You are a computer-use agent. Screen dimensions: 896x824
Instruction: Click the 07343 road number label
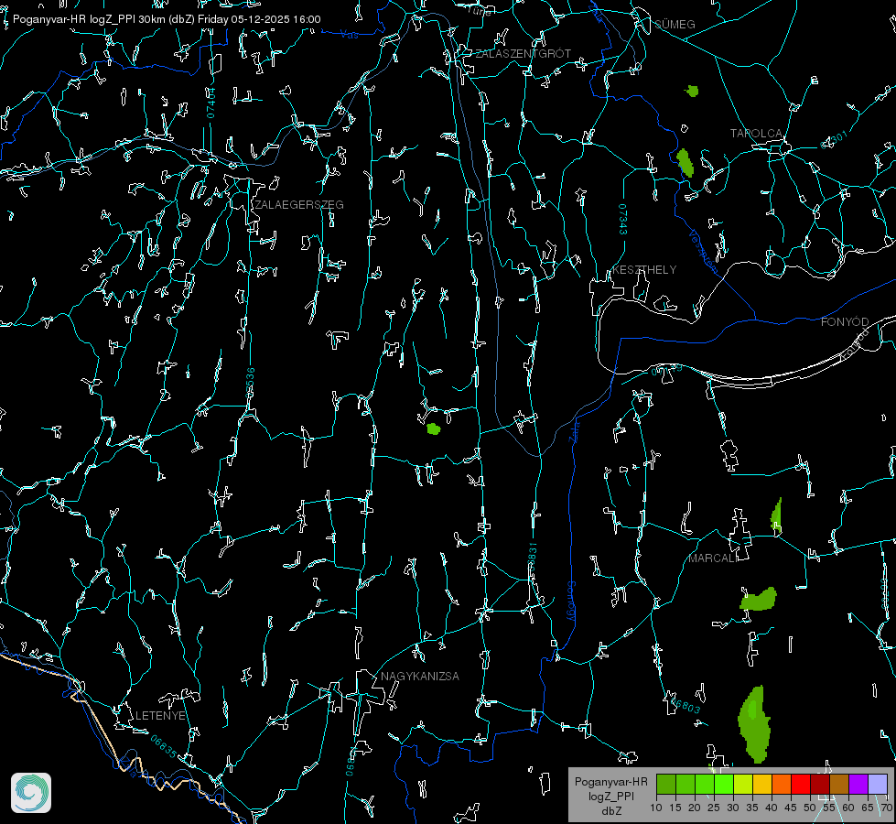pyautogui.click(x=623, y=220)
